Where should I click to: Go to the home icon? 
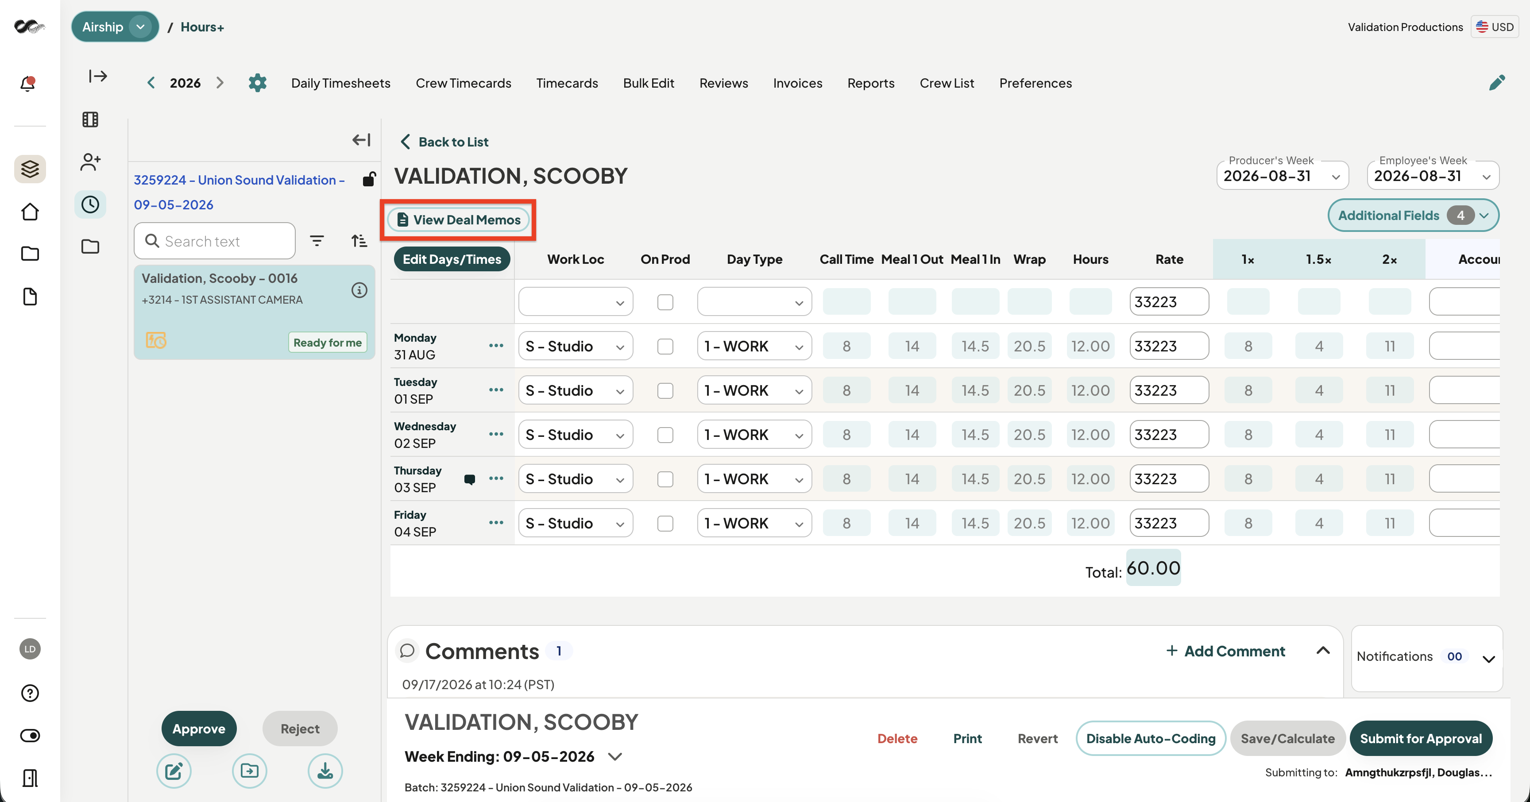point(30,212)
